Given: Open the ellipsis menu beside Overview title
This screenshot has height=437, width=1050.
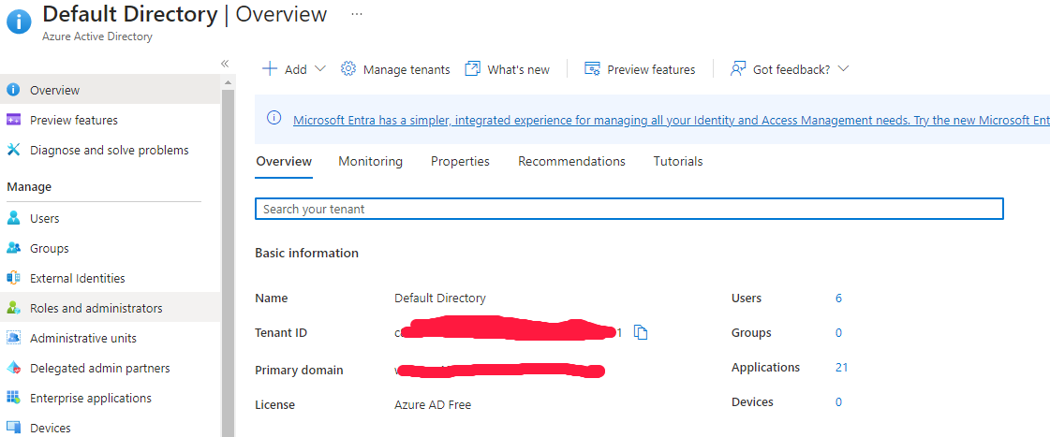Looking at the screenshot, I should coord(357,14).
